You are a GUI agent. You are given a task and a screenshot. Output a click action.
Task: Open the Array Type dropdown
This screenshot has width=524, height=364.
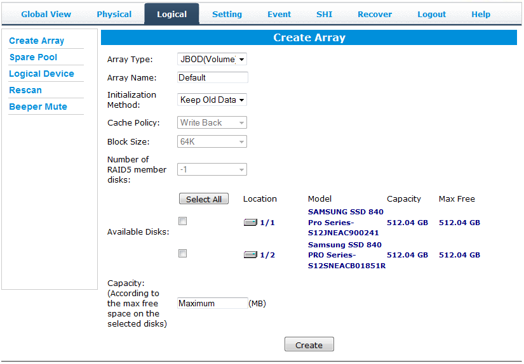tap(212, 60)
